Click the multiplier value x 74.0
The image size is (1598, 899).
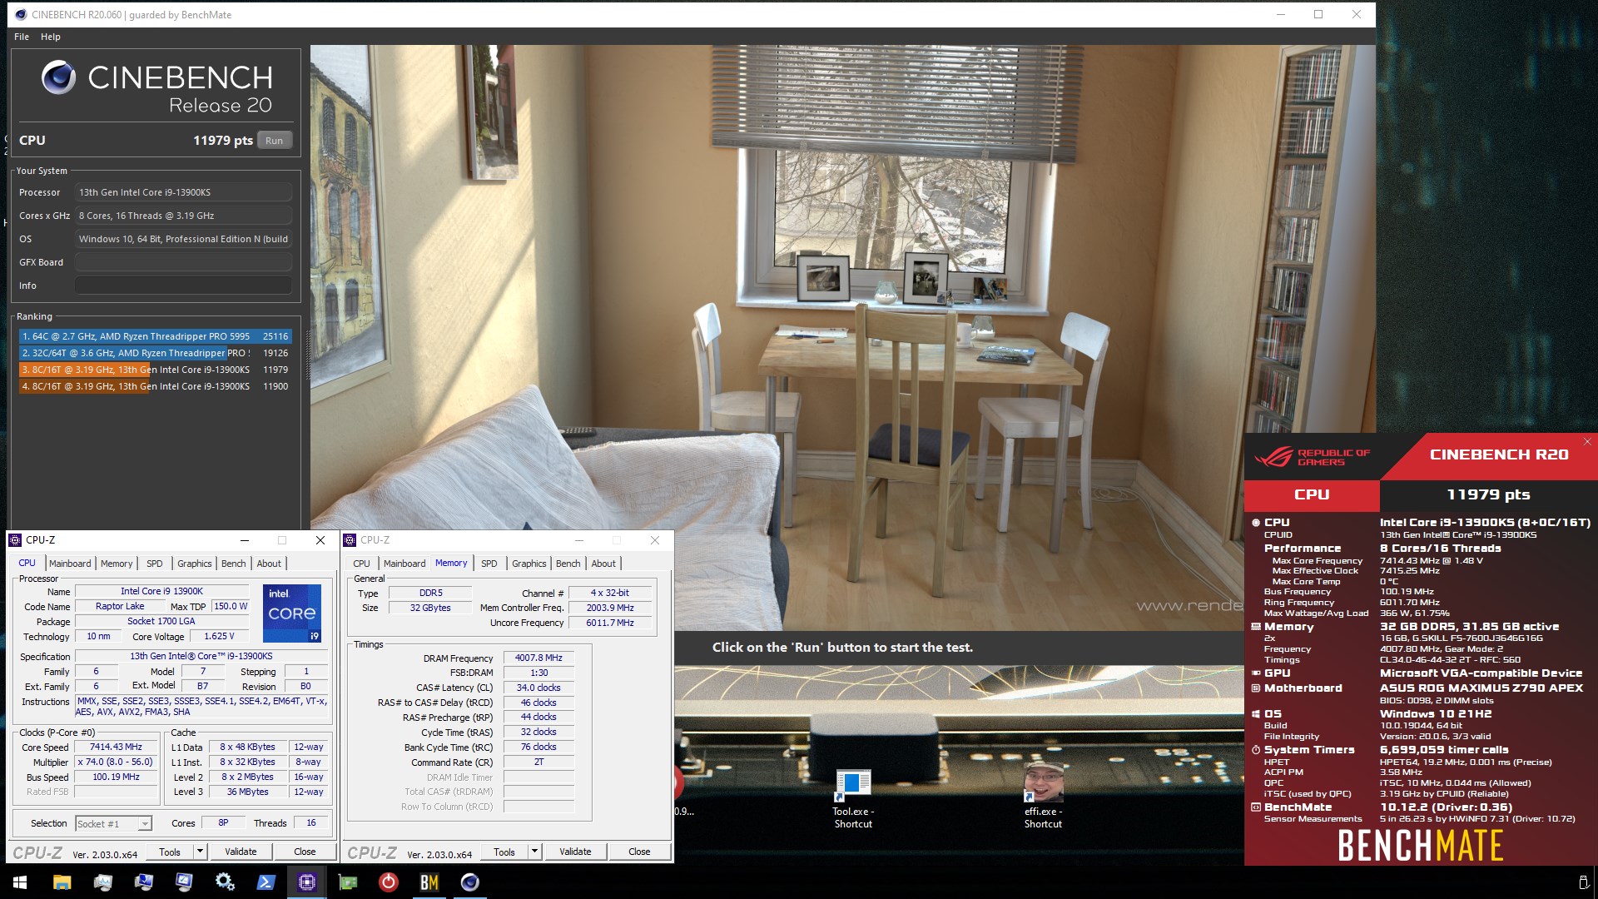[x=116, y=762]
